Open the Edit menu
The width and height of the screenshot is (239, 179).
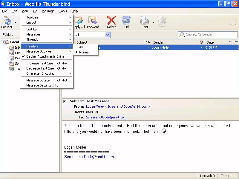point(14,11)
